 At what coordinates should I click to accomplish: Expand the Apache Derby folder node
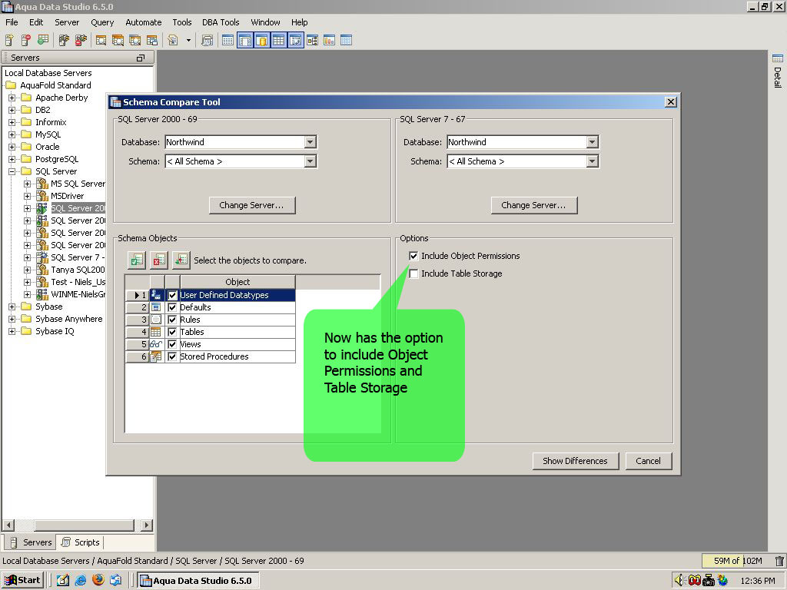[x=12, y=98]
